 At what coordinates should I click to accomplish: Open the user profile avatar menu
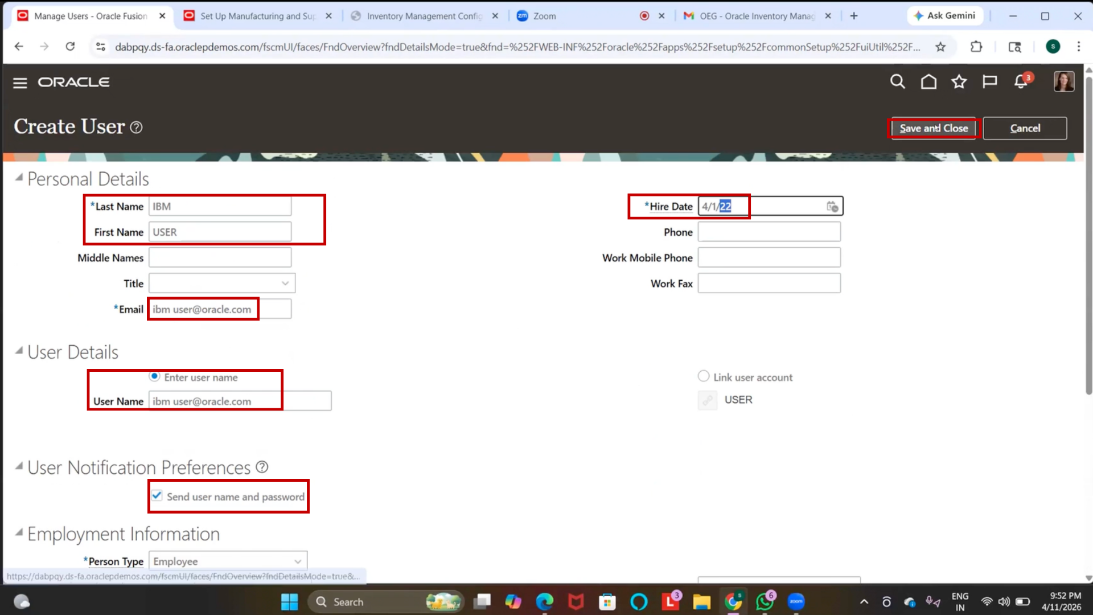click(1063, 81)
